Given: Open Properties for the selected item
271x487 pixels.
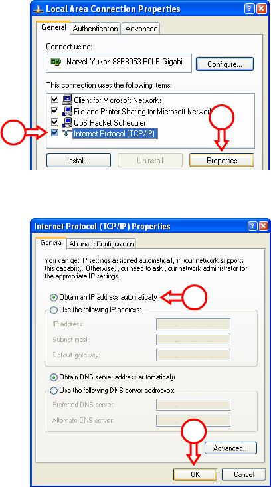Looking at the screenshot, I should point(222,161).
